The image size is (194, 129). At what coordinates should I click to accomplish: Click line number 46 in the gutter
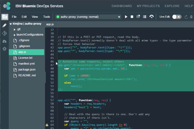pyautogui.click(x=52, y=62)
